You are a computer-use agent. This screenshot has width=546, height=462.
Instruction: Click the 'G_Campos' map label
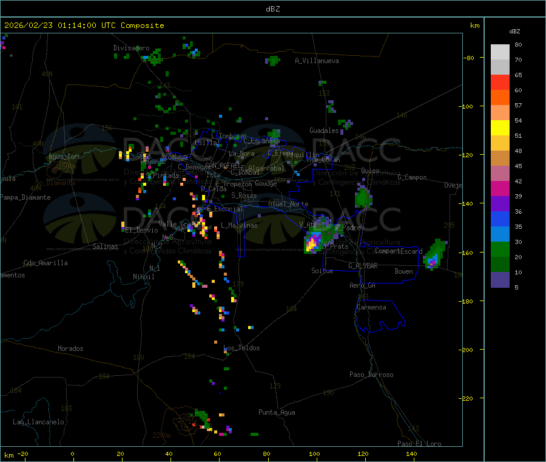click(x=413, y=177)
